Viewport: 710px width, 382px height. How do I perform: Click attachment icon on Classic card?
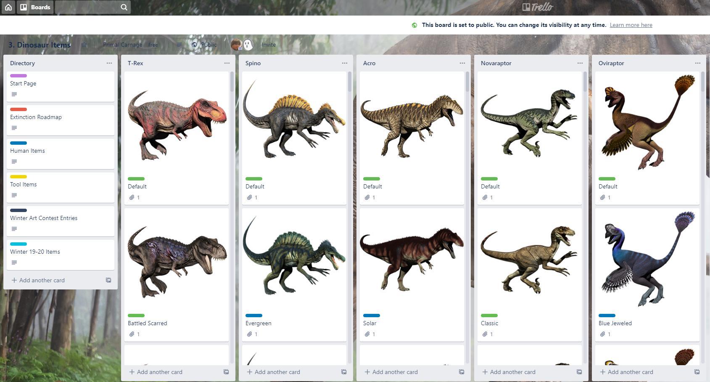click(485, 334)
